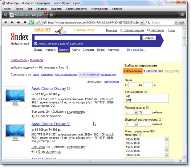Viewport: 191px width, 168px height.
Task: Click the page icon in address bar
Action: [x=45, y=23]
